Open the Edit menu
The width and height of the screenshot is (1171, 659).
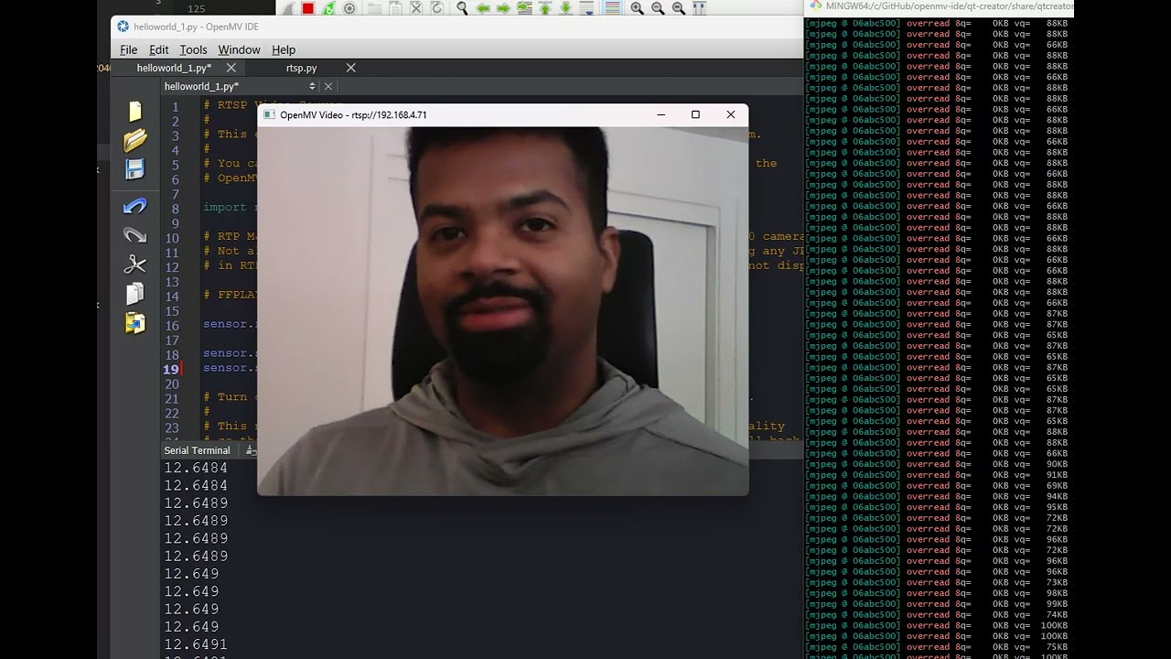point(158,49)
